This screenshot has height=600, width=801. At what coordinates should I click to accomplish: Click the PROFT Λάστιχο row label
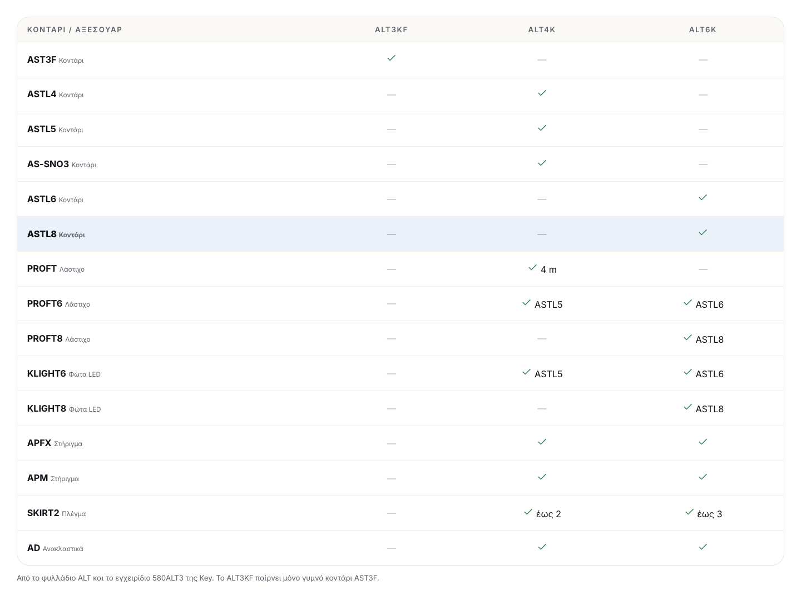coord(56,269)
